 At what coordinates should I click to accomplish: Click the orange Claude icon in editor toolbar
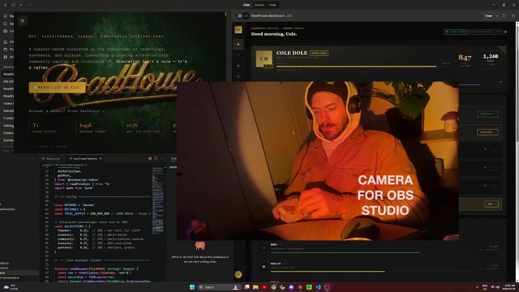(x=150, y=159)
